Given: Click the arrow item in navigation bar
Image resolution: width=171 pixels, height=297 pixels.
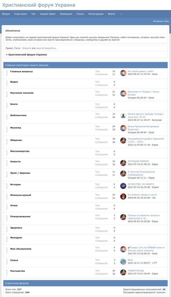Looking at the screenshot, I should pos(121,14).
